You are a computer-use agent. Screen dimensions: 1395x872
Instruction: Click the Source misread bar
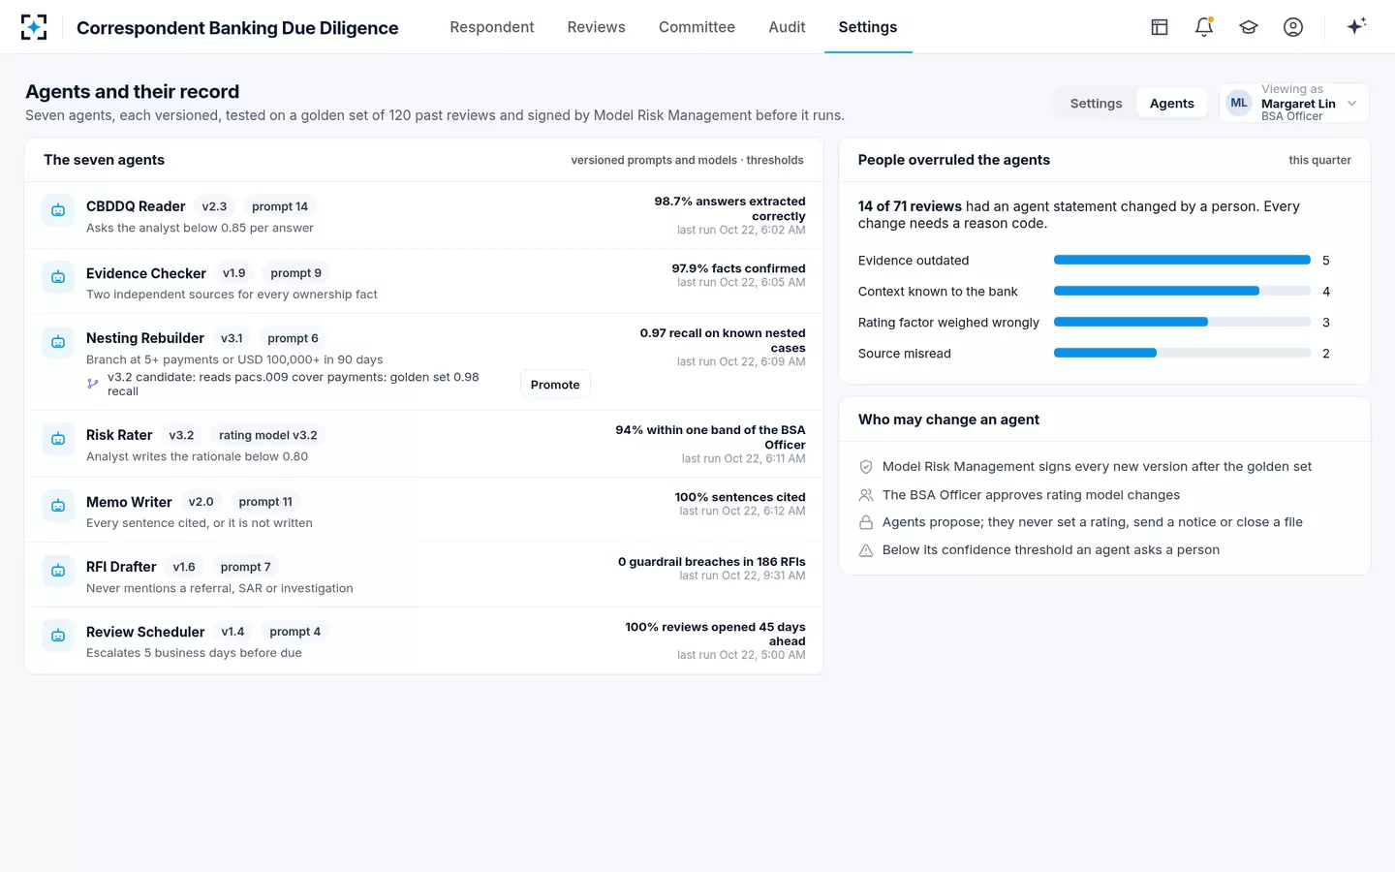coord(1182,353)
